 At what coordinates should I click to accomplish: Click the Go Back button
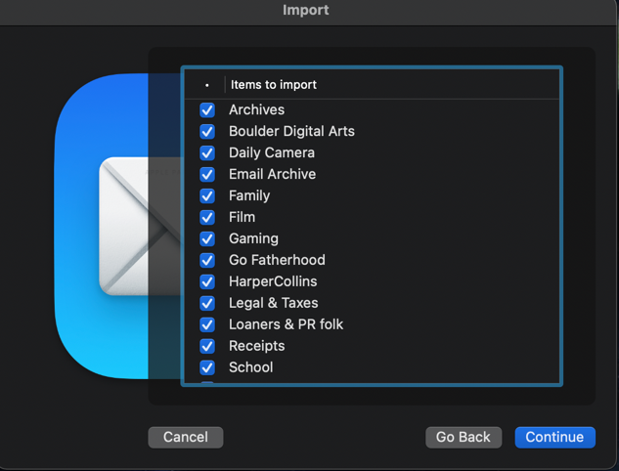coord(464,437)
